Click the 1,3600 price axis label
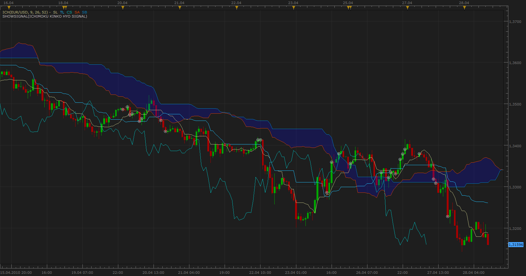The height and width of the screenshot is (276, 526). click(515, 63)
